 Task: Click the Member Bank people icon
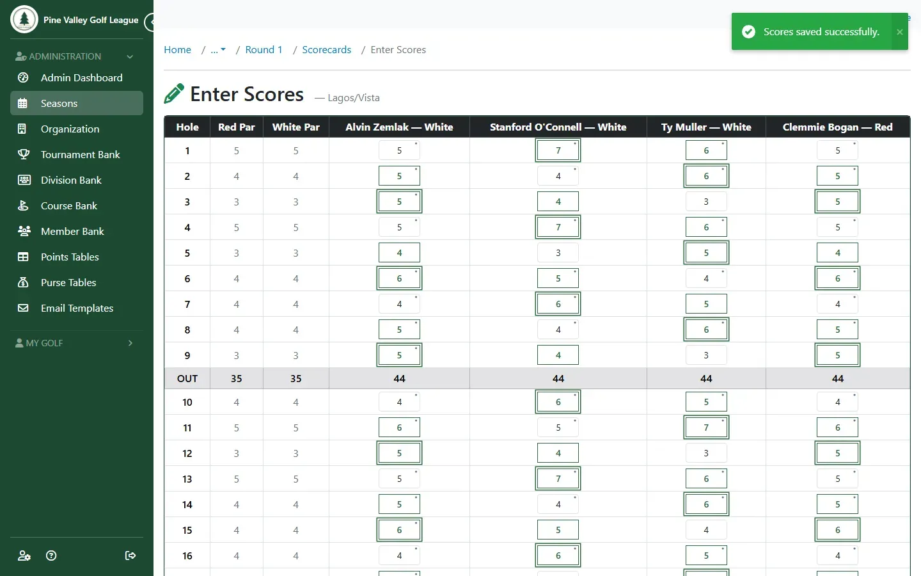coord(24,231)
